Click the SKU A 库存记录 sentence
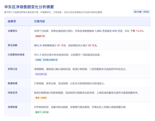The height and width of the screenshot is (121, 155). 67,55
